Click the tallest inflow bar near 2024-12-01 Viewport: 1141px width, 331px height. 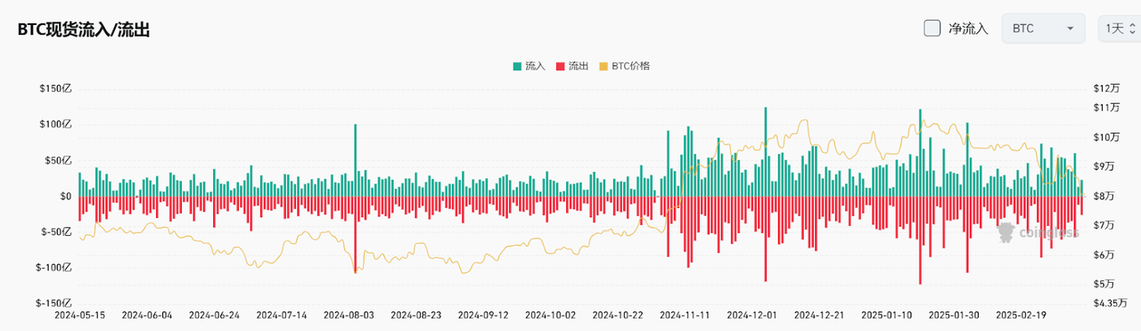(x=765, y=151)
